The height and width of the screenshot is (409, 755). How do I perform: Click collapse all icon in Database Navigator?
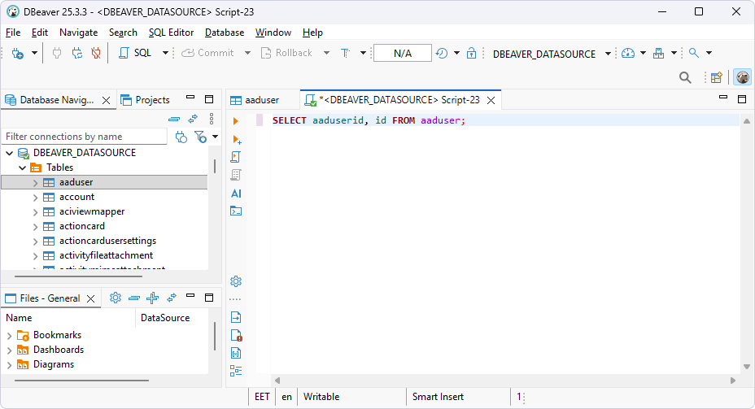click(174, 119)
